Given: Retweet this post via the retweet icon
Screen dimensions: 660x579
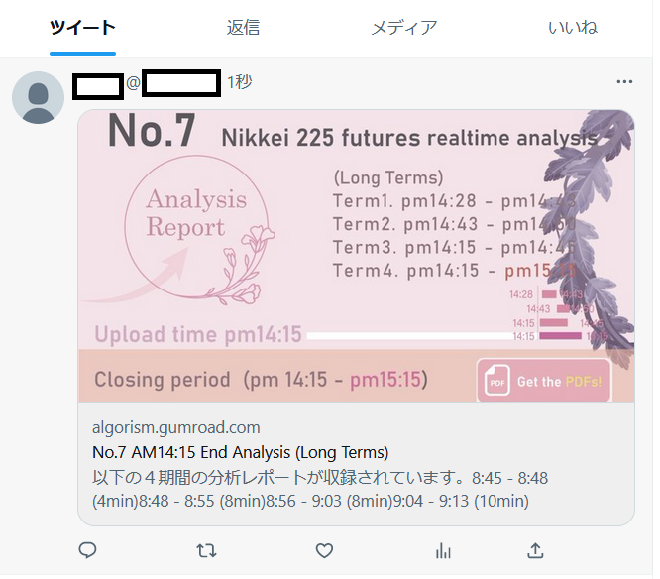Looking at the screenshot, I should coord(206,551).
